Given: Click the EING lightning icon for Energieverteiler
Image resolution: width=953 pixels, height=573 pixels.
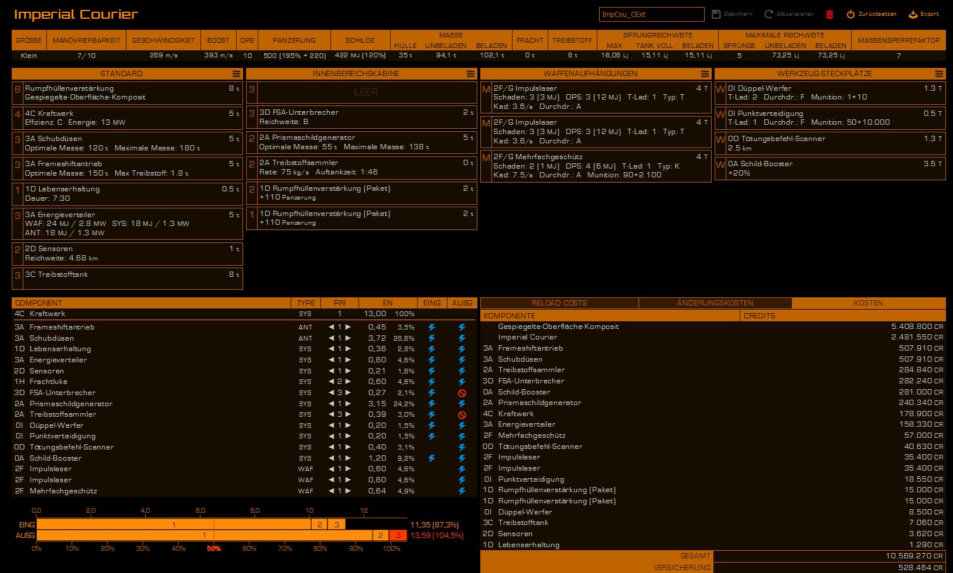Looking at the screenshot, I should click(432, 360).
